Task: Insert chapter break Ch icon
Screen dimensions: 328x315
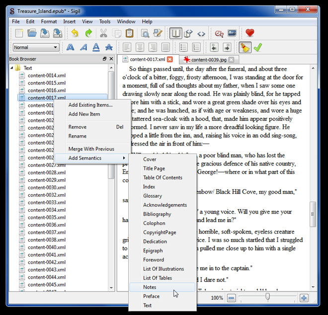Action: click(219, 33)
